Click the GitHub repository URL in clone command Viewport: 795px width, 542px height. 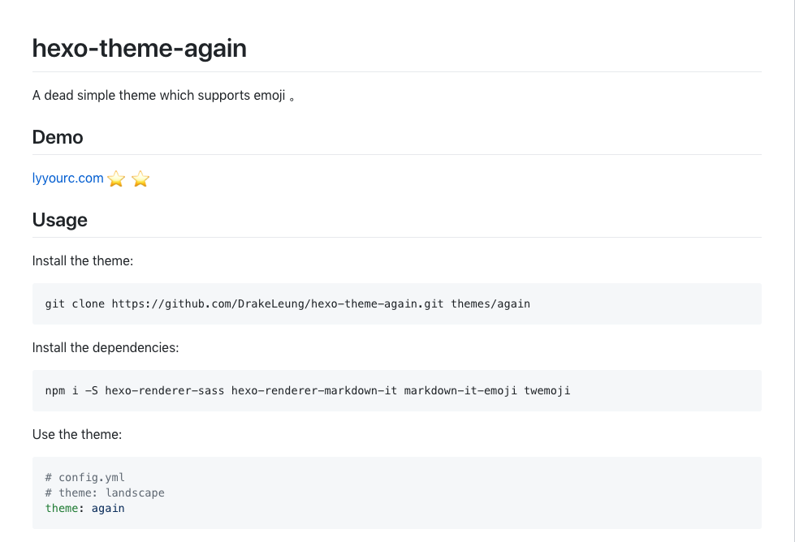pos(278,304)
